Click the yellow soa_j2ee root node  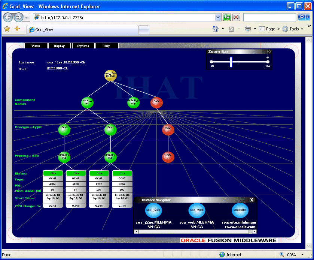click(110, 75)
